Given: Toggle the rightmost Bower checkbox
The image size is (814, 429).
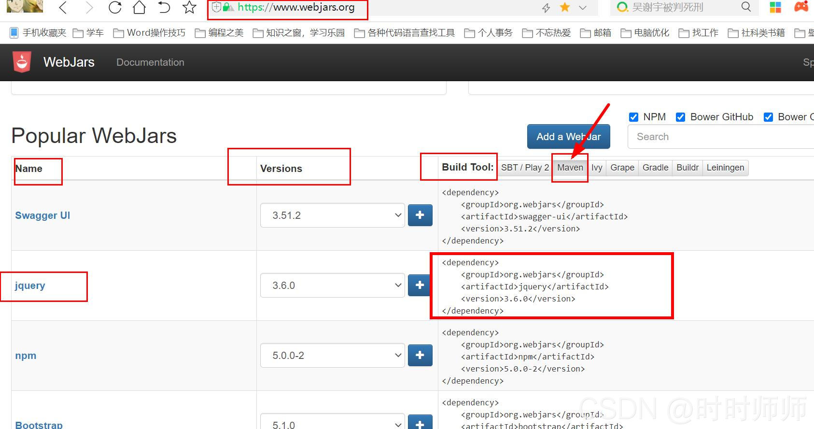Looking at the screenshot, I should click(x=768, y=117).
